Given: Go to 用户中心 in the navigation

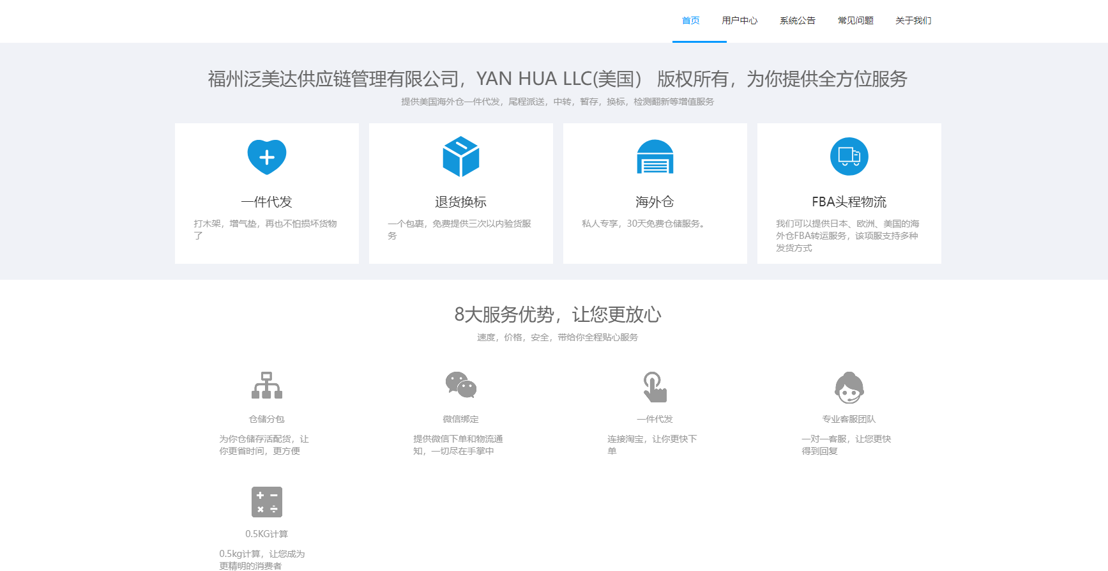Looking at the screenshot, I should (740, 20).
